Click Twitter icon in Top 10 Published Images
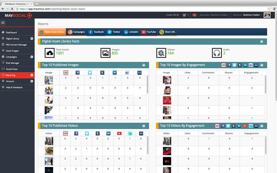Image resolution: width=277 pixels, height=173 pixels. [90, 73]
